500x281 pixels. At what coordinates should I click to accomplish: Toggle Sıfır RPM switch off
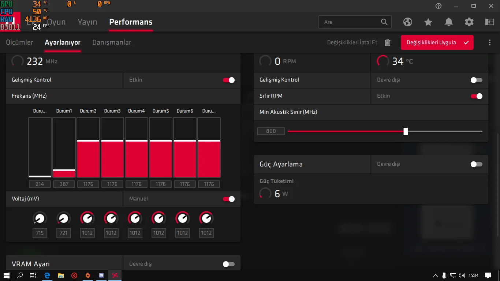476,96
